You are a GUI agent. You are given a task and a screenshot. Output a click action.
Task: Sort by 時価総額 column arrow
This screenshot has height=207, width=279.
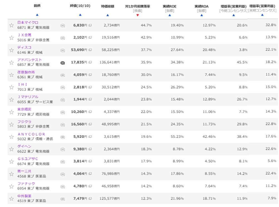coord(108,15)
